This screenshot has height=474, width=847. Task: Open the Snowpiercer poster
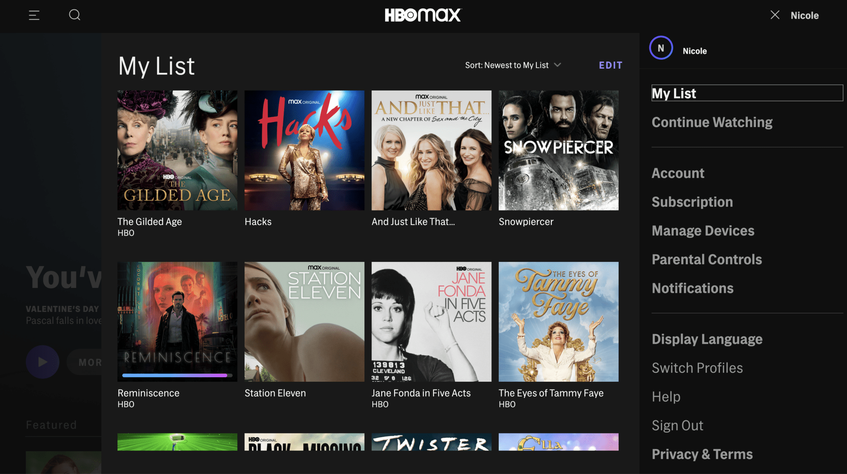pyautogui.click(x=559, y=151)
